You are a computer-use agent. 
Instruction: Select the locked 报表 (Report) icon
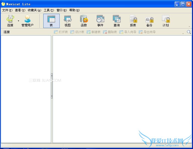(x=133, y=21)
